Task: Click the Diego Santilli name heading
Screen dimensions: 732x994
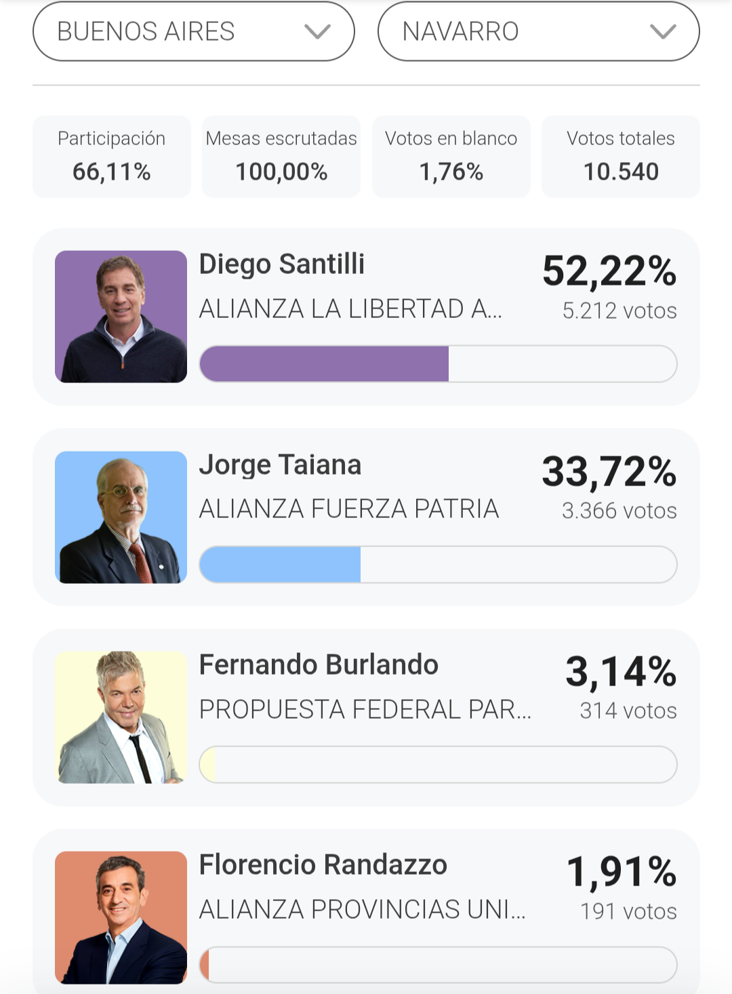Action: click(x=282, y=264)
